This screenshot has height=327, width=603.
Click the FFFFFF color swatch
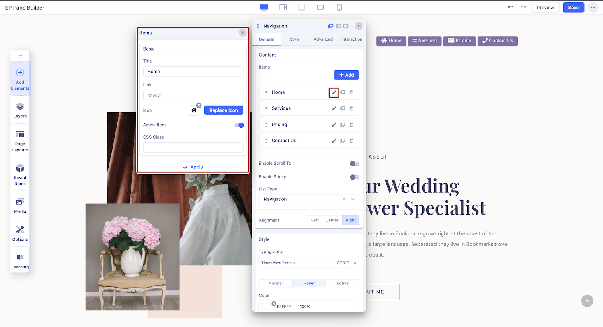[268, 307]
